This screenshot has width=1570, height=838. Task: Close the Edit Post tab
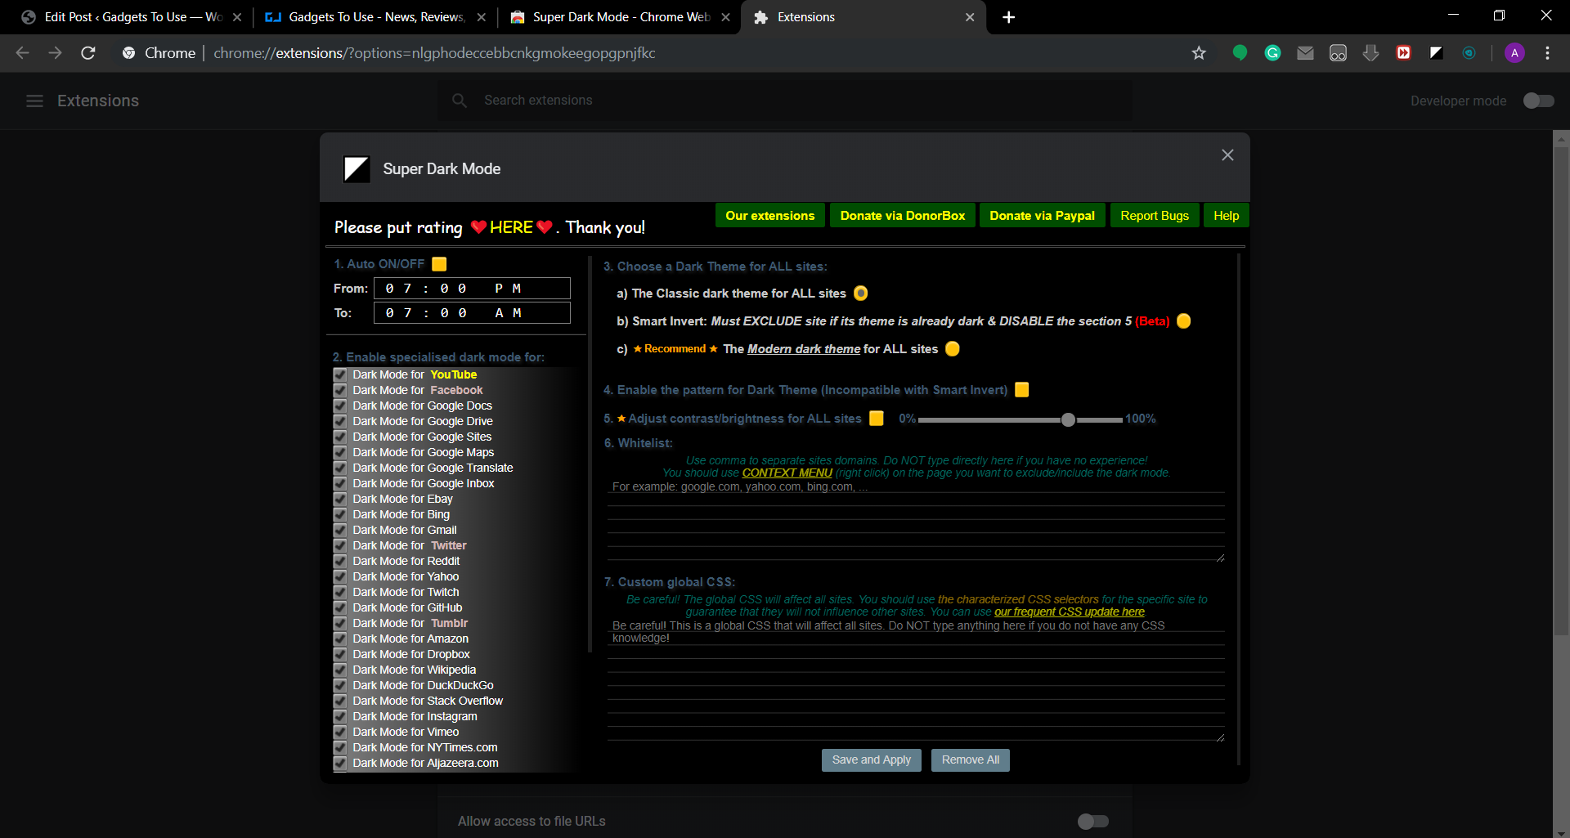point(237,17)
